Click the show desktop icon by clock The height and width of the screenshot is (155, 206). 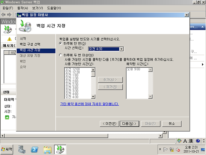203,150
